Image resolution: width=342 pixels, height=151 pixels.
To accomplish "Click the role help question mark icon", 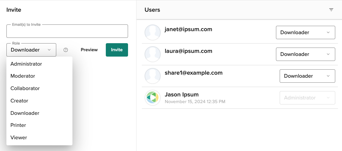I will [66, 50].
